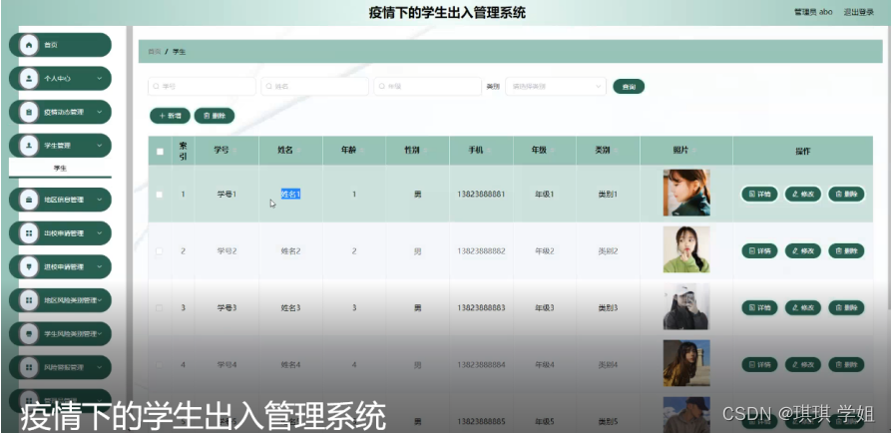
Task: Sort table by 性别 column arrows
Action: pyautogui.click(x=426, y=151)
